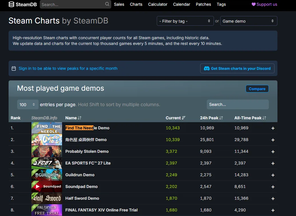Click the plus icon on the 角色屋 桌面伙伴 Demo row
The height and width of the screenshot is (216, 296).
coord(273,140)
